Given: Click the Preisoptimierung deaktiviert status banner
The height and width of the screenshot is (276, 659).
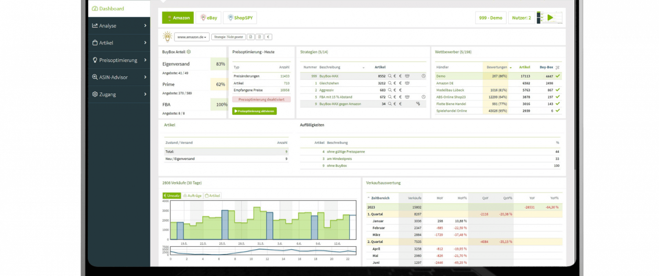Looking at the screenshot, I should click(261, 99).
